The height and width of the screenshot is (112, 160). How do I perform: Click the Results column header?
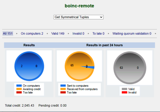pyautogui.click(x=29, y=45)
